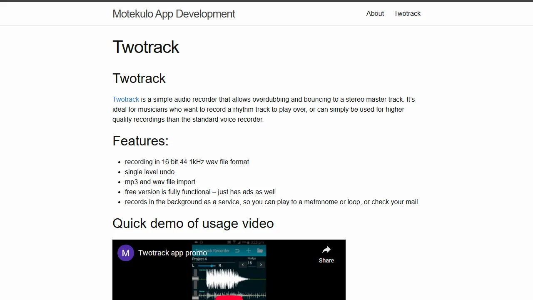Click the undo icon in Twotrack recorder toolbar
This screenshot has width=533, height=300.
[237, 250]
